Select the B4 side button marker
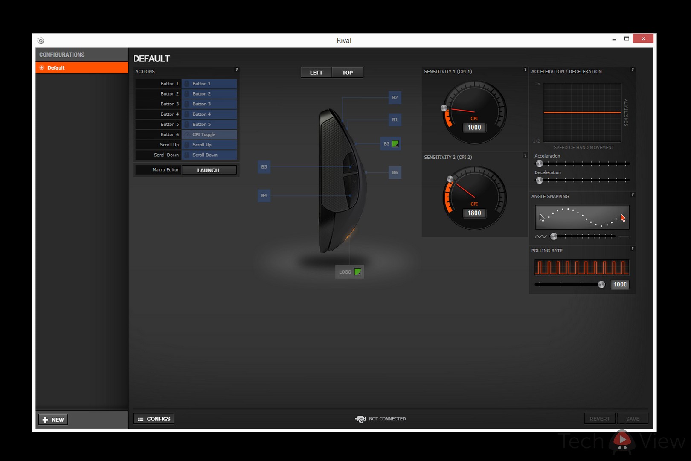Image resolution: width=691 pixels, height=461 pixels. click(x=264, y=195)
